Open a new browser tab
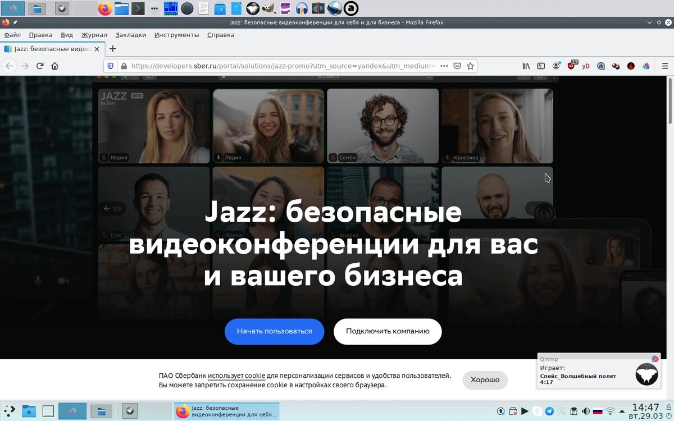This screenshot has height=421, width=674. (x=113, y=49)
